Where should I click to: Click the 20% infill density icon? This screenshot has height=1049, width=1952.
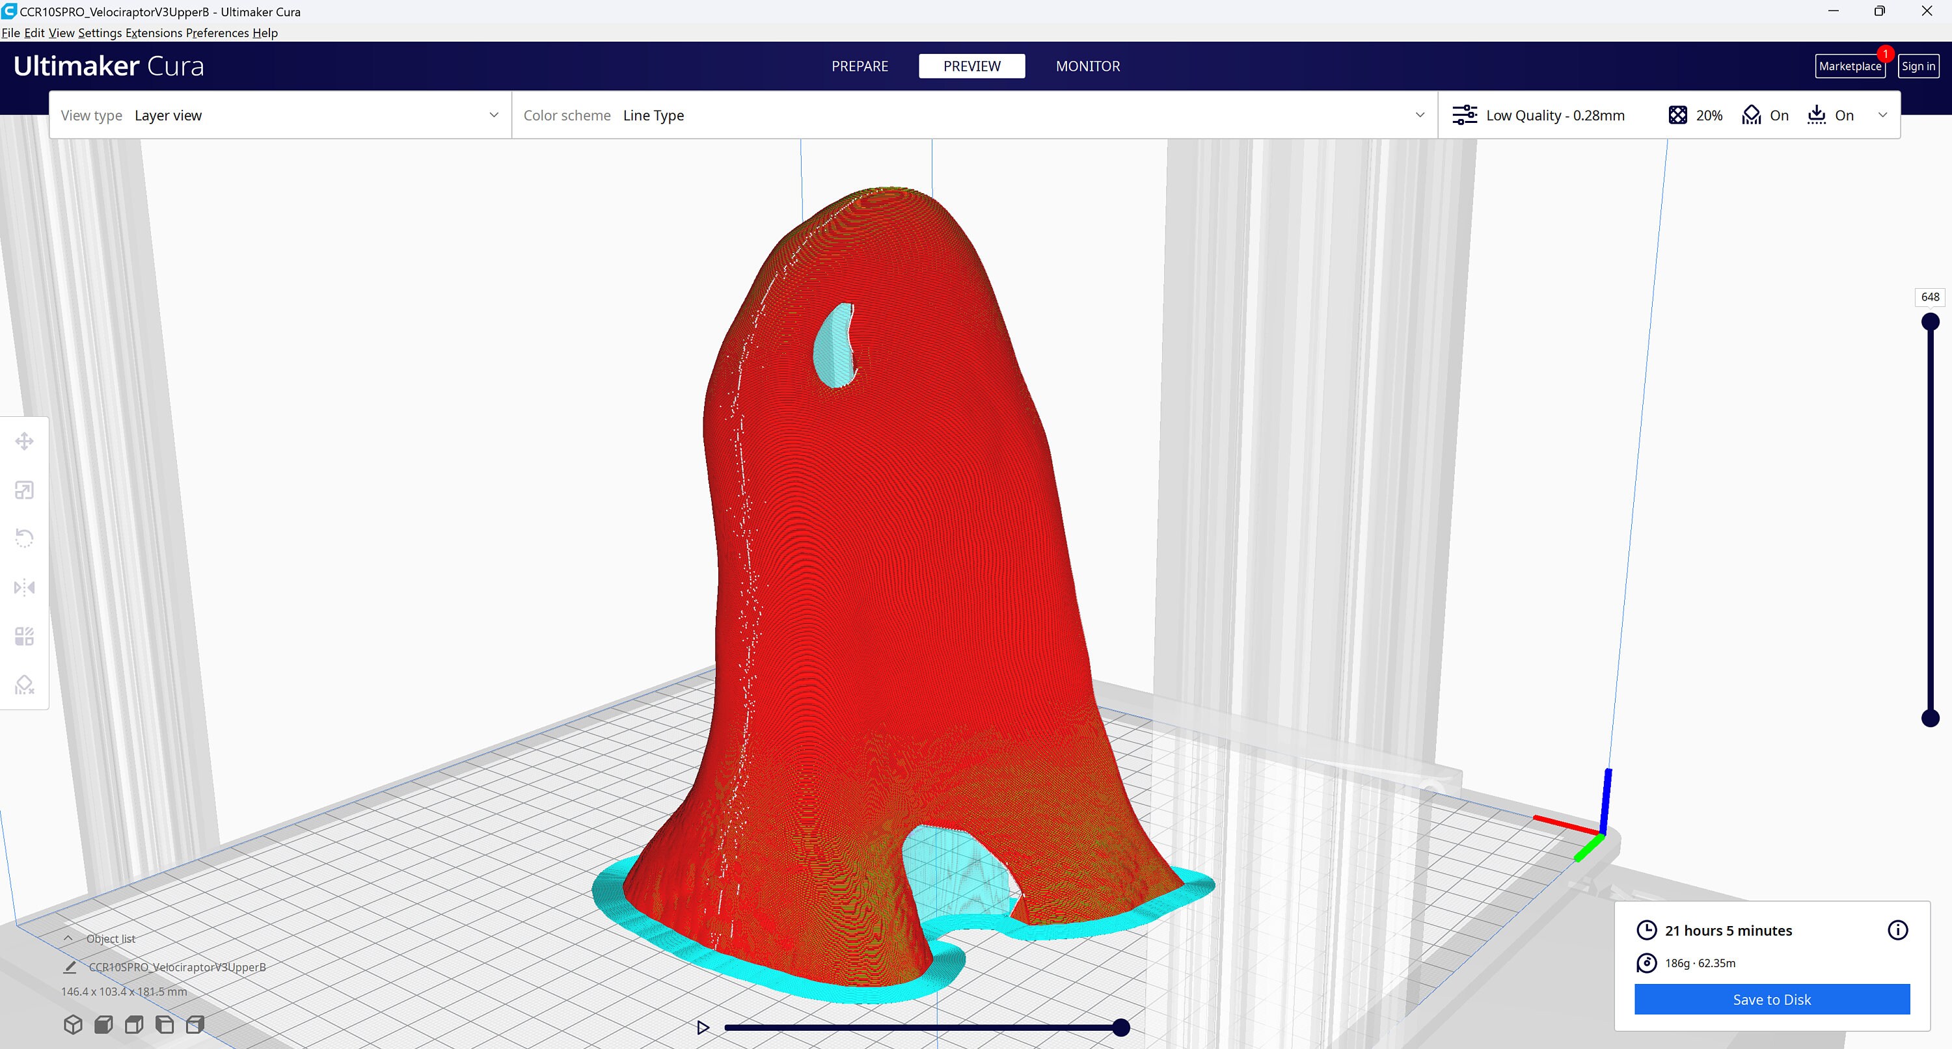(x=1677, y=115)
